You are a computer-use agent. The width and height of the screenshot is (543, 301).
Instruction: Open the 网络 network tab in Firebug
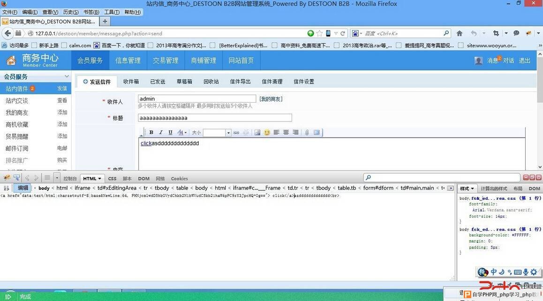[160, 178]
